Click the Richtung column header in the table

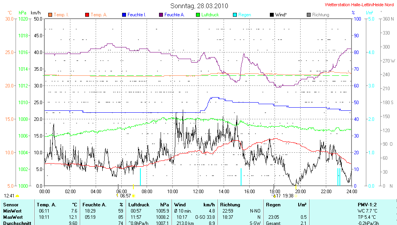(x=230, y=204)
